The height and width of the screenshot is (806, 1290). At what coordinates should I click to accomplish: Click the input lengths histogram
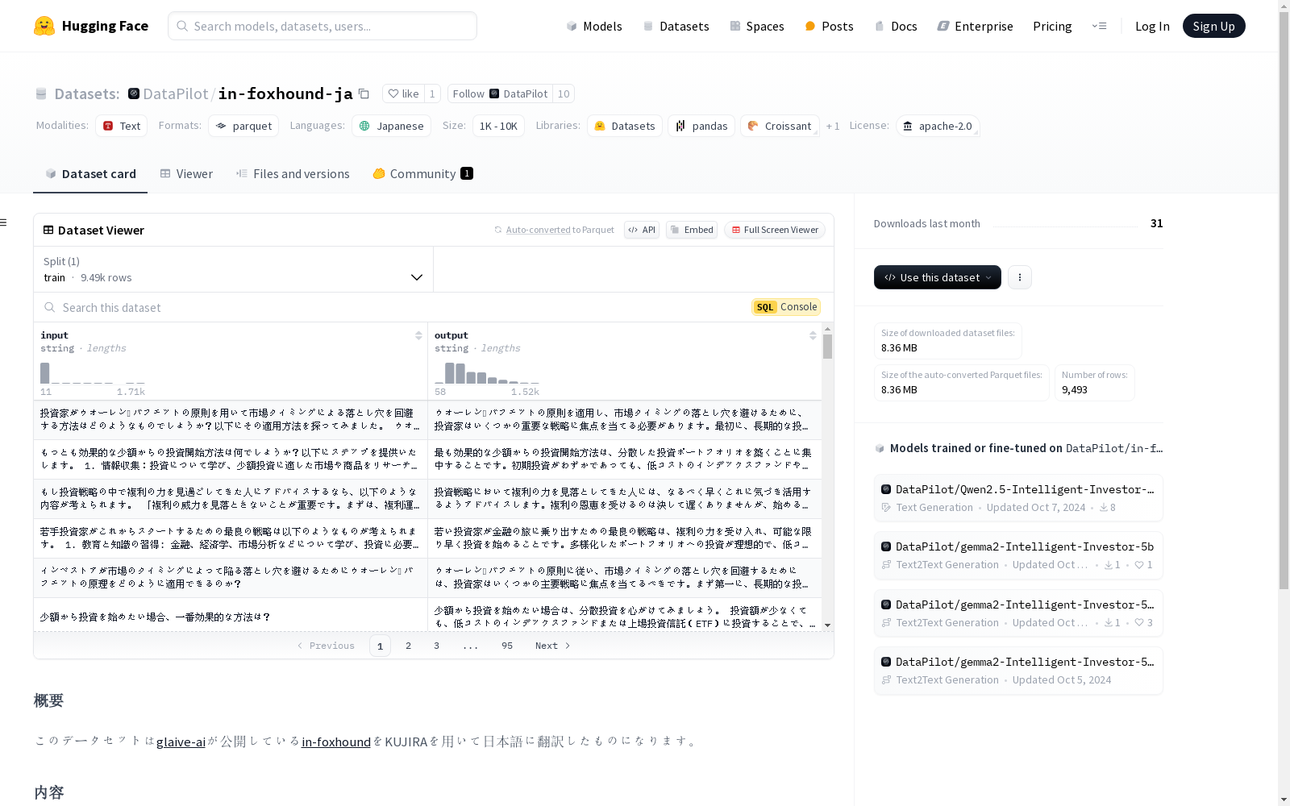93,374
